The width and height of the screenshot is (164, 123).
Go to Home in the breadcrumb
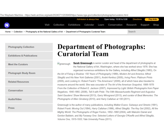(x=8, y=32)
